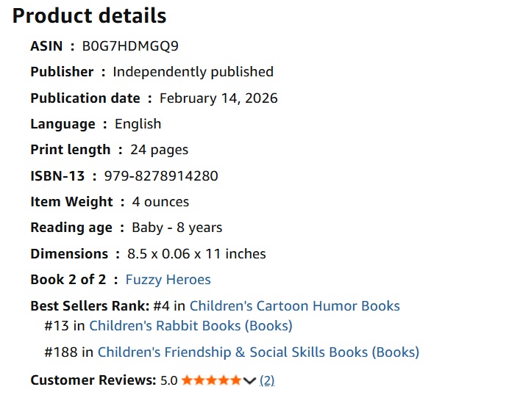Click the English language value

point(138,124)
